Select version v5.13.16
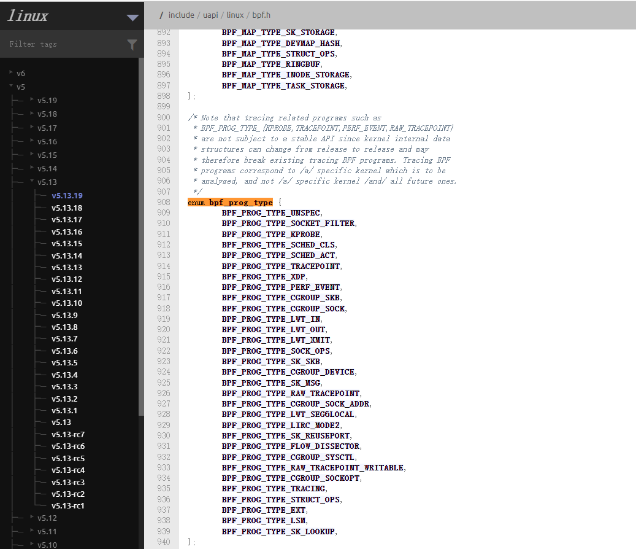The width and height of the screenshot is (636, 549). coord(67,232)
